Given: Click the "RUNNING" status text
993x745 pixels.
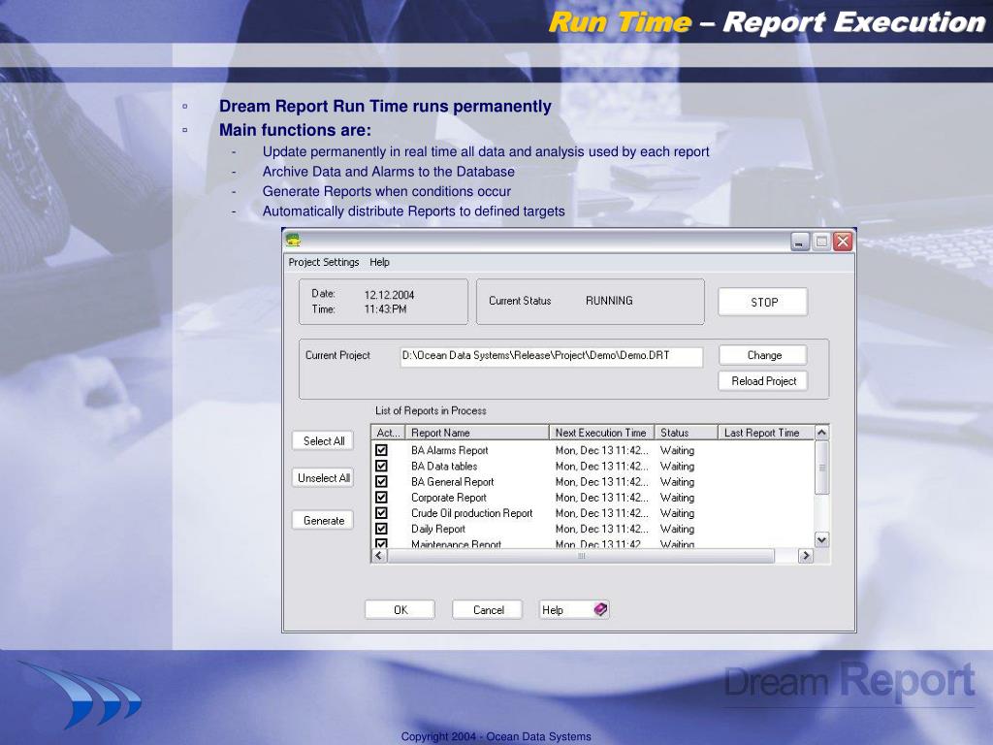Looking at the screenshot, I should [609, 301].
